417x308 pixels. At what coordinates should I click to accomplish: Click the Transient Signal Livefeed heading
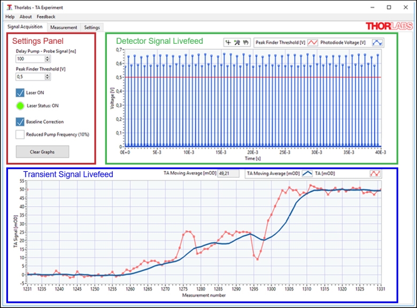pyautogui.click(x=68, y=174)
